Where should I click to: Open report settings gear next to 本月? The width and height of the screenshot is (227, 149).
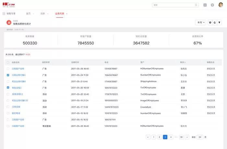click(x=210, y=23)
